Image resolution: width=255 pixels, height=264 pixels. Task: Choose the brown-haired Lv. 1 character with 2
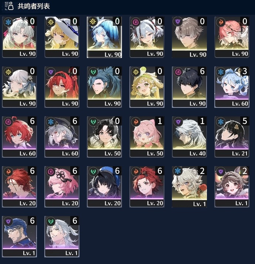click(232, 186)
